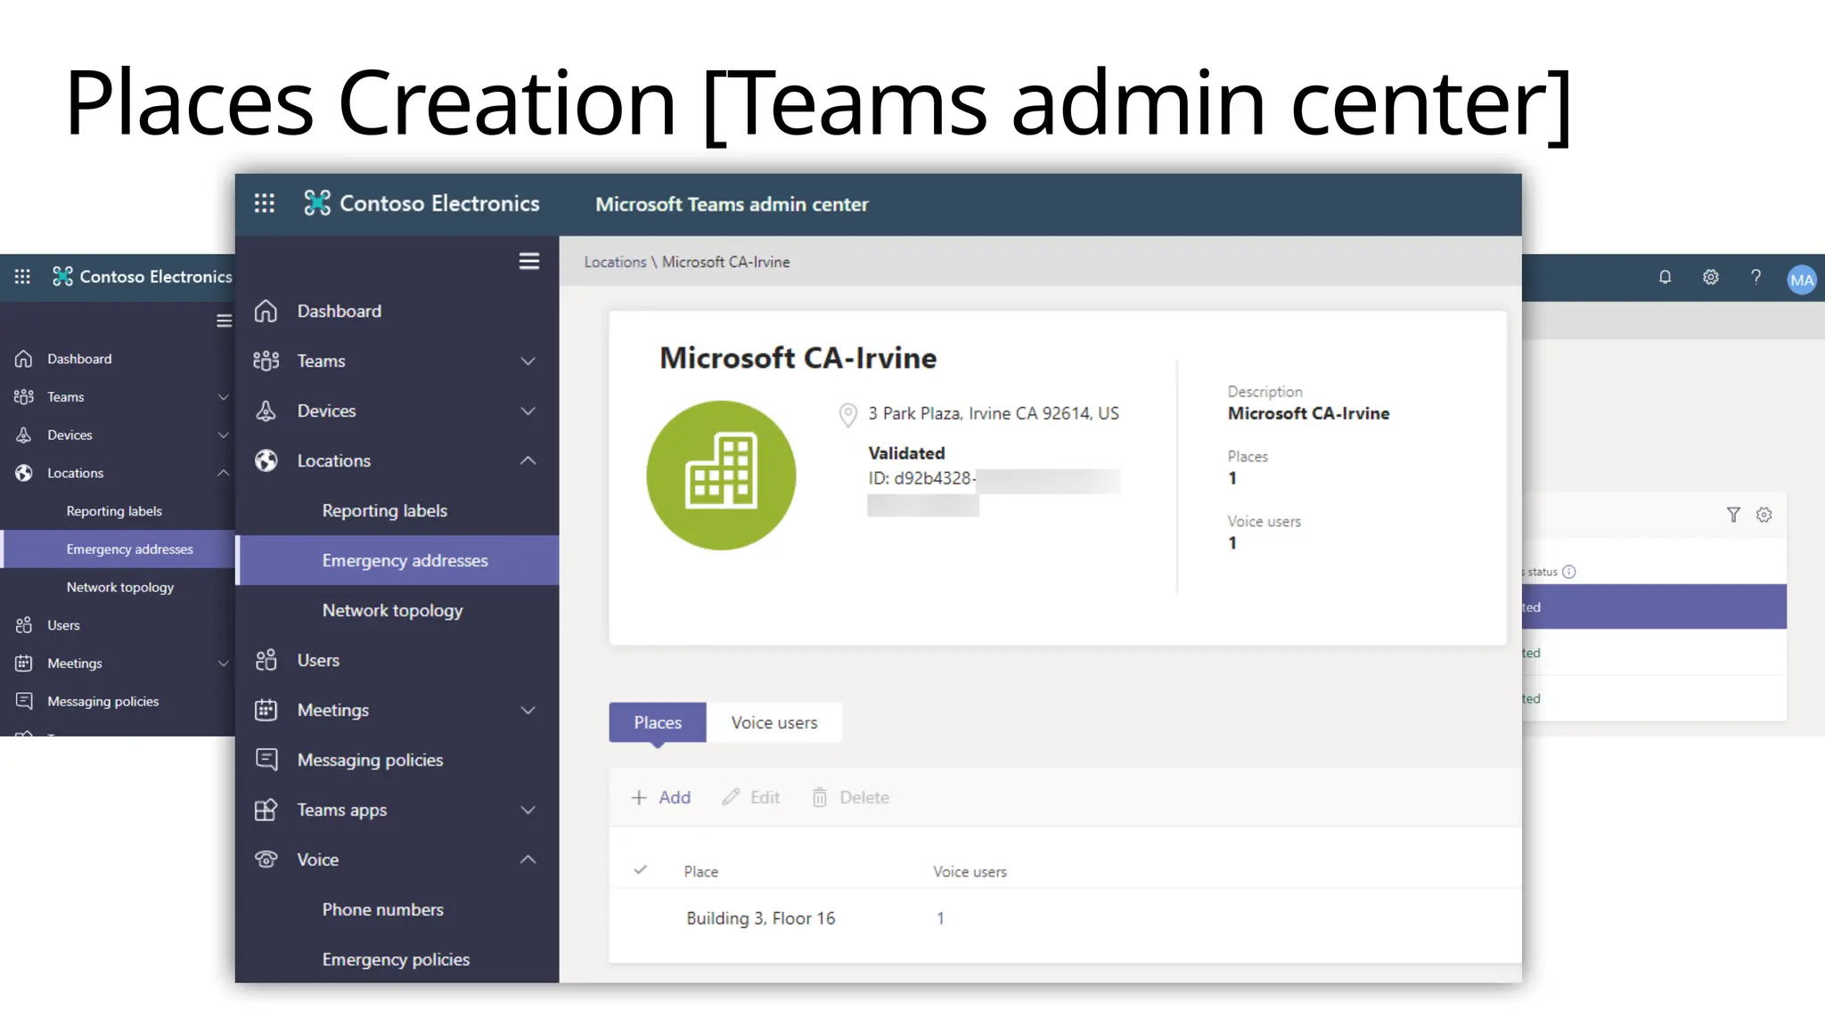The width and height of the screenshot is (1825, 1026).
Task: Click Edit button above places table
Action: point(751,797)
